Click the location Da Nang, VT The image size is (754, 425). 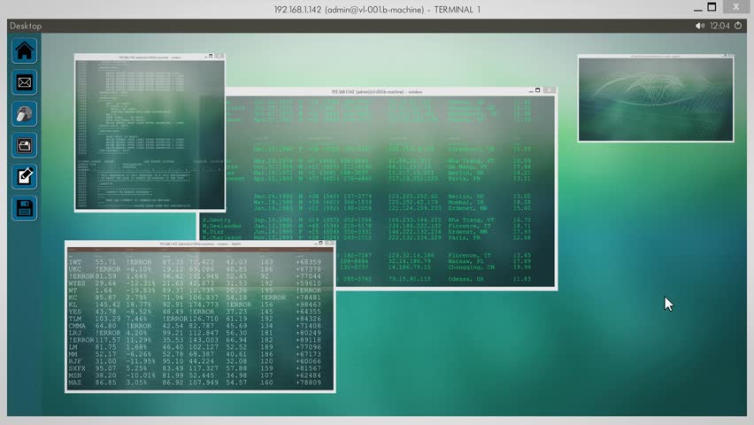click(468, 166)
